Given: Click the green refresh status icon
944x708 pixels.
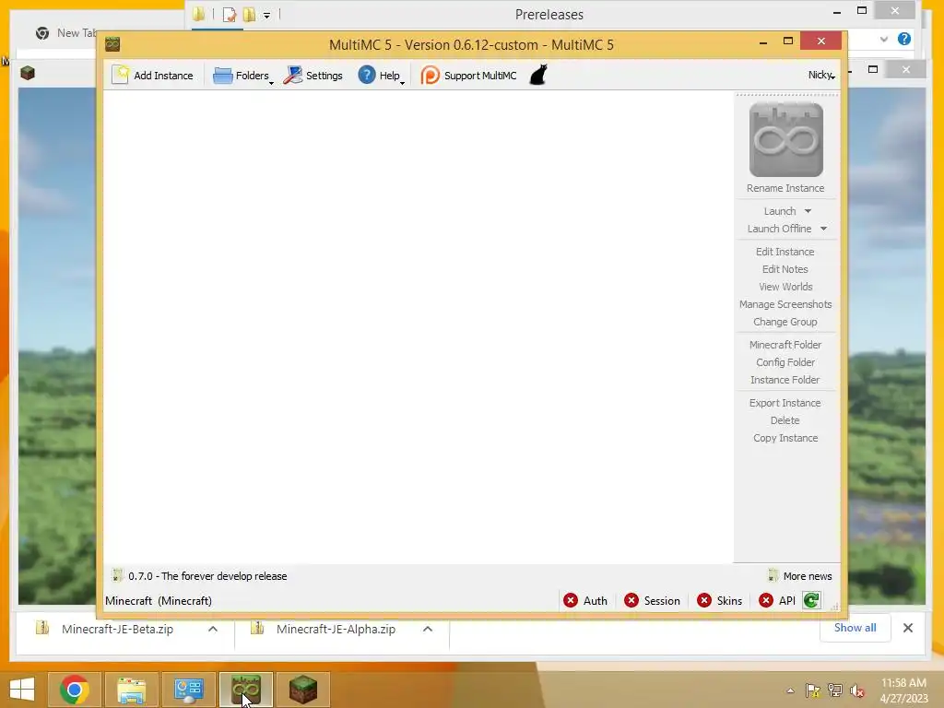Looking at the screenshot, I should click(811, 600).
